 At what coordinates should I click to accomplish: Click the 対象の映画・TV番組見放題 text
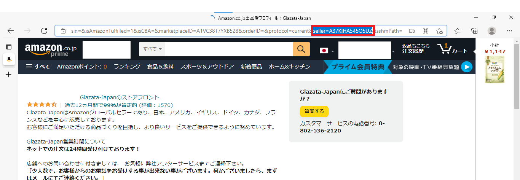pyautogui.click(x=426, y=67)
